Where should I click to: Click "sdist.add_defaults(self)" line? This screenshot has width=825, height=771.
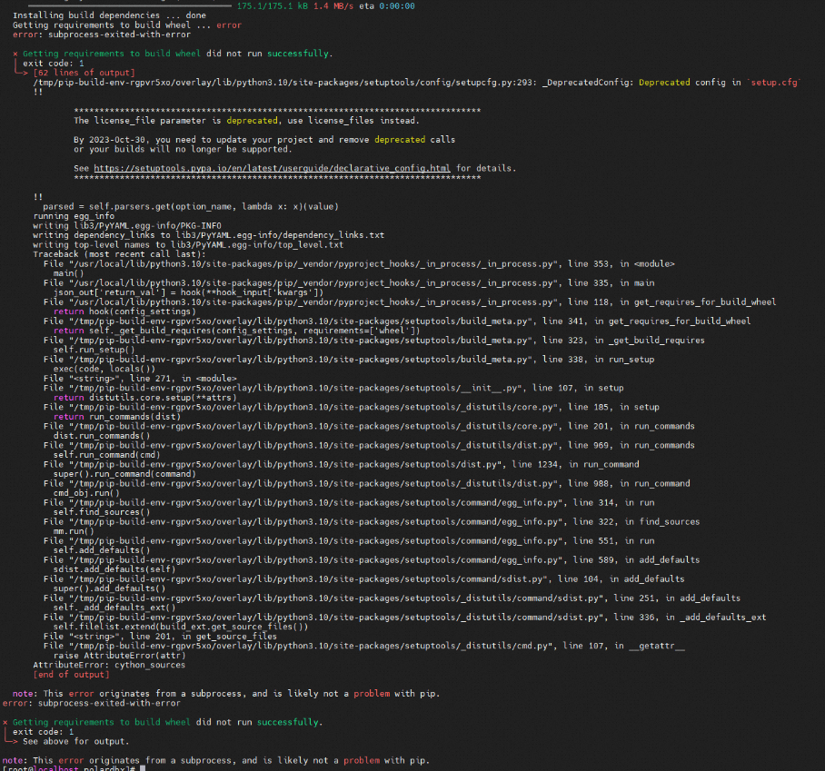point(114,569)
